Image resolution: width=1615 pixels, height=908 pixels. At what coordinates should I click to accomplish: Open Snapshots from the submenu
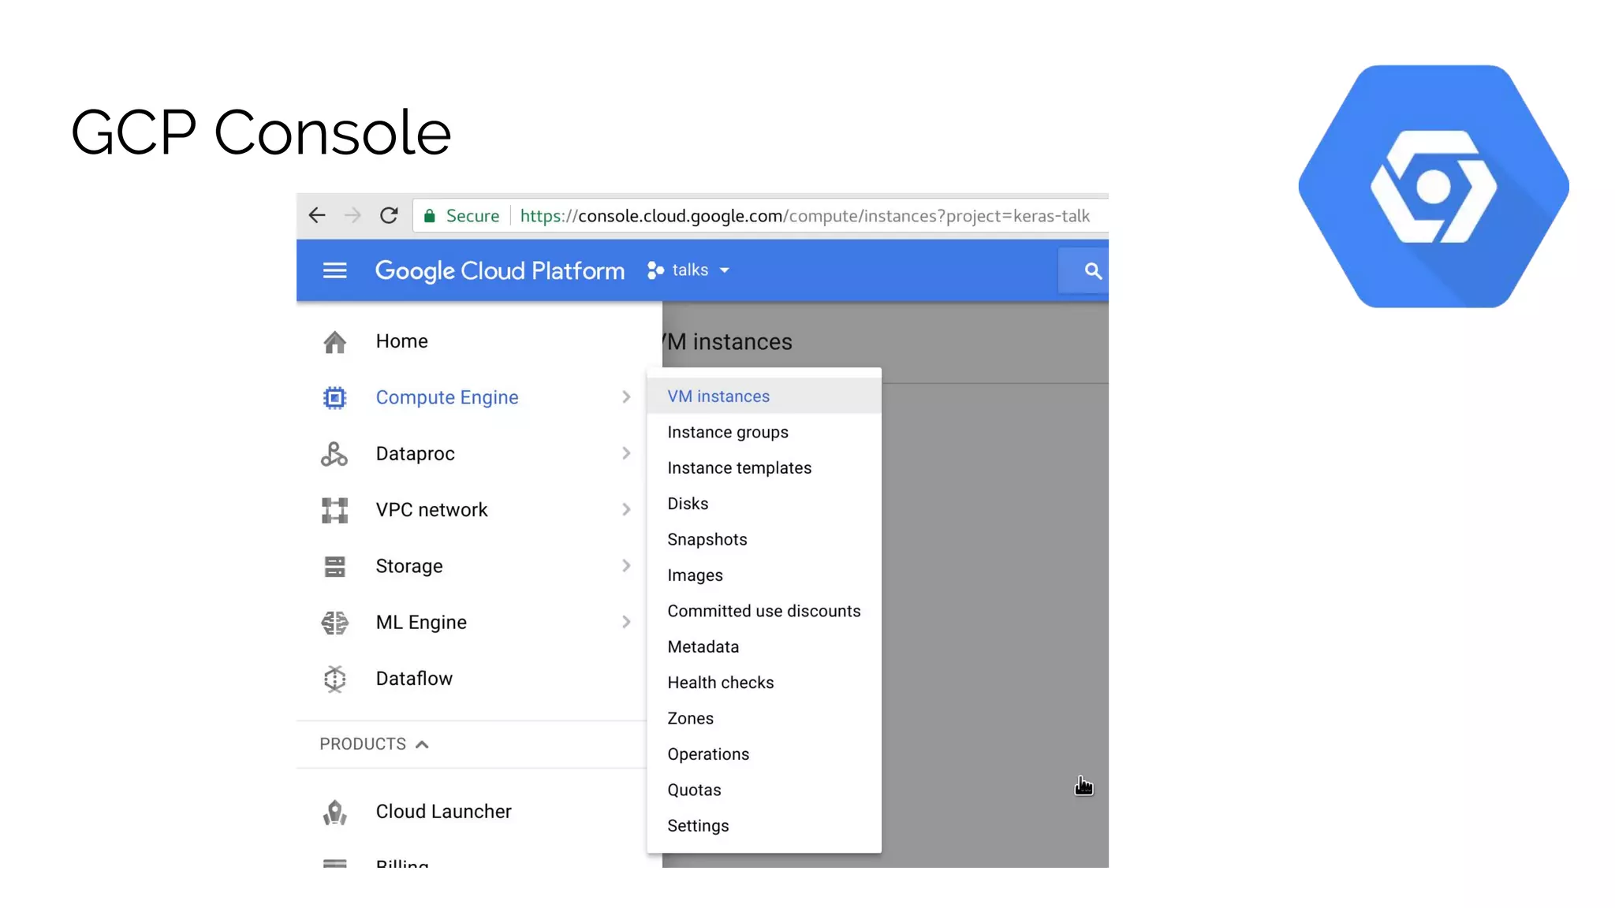click(764, 539)
